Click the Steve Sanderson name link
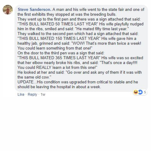 tap(34, 10)
